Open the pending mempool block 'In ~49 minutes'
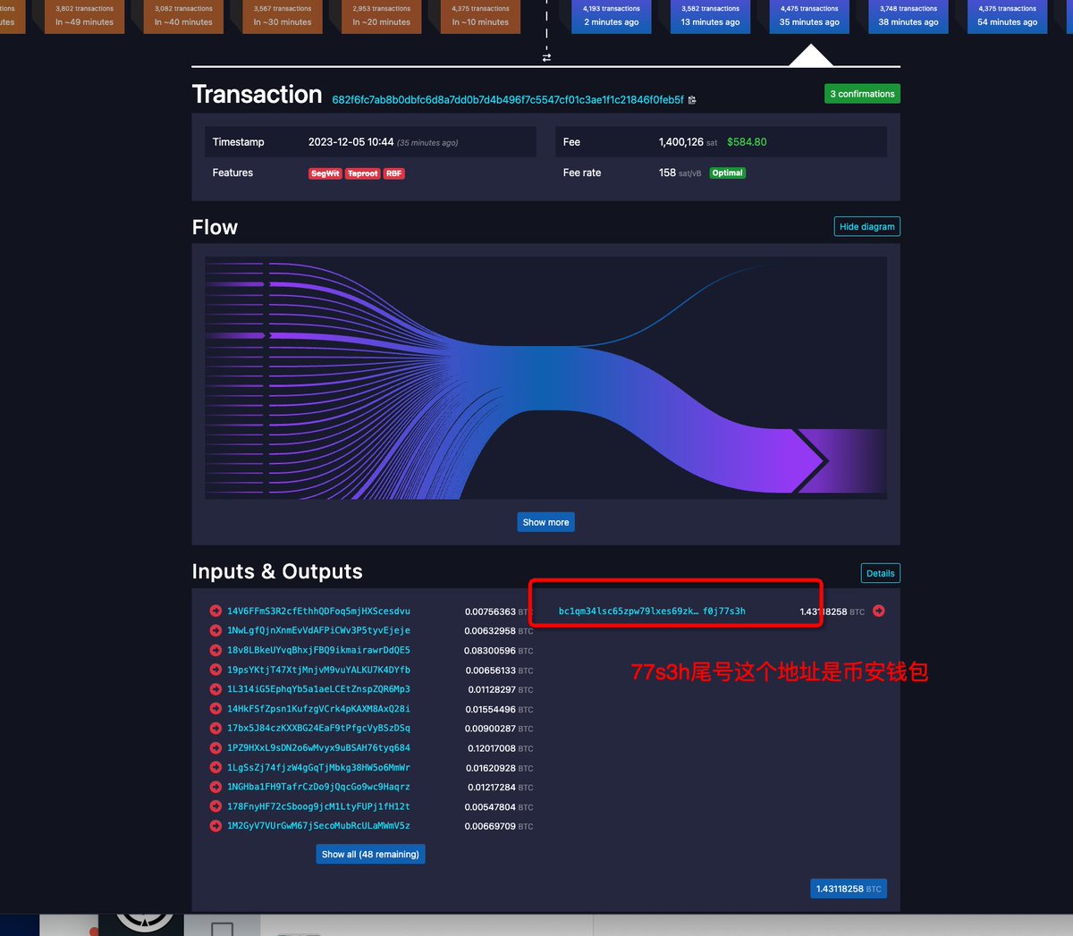Image resolution: width=1073 pixels, height=936 pixels. tap(84, 16)
